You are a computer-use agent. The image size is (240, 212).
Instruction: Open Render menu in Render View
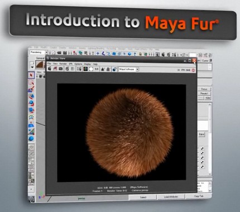point(63,64)
